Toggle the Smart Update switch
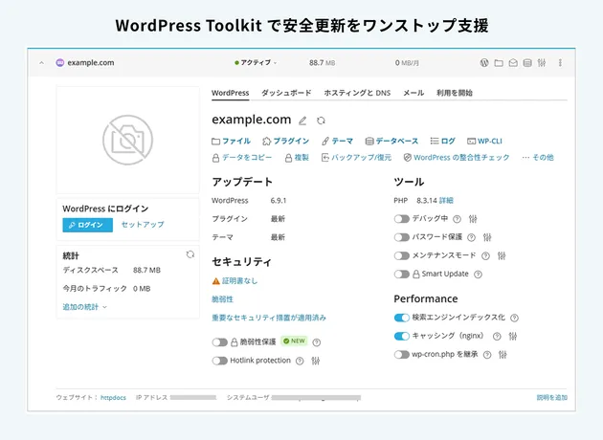 [x=402, y=274]
